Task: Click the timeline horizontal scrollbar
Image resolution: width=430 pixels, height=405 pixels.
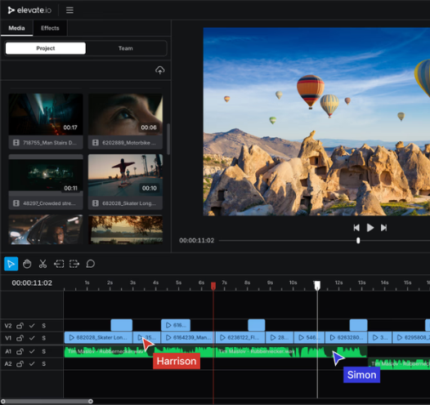Action: click(x=47, y=401)
